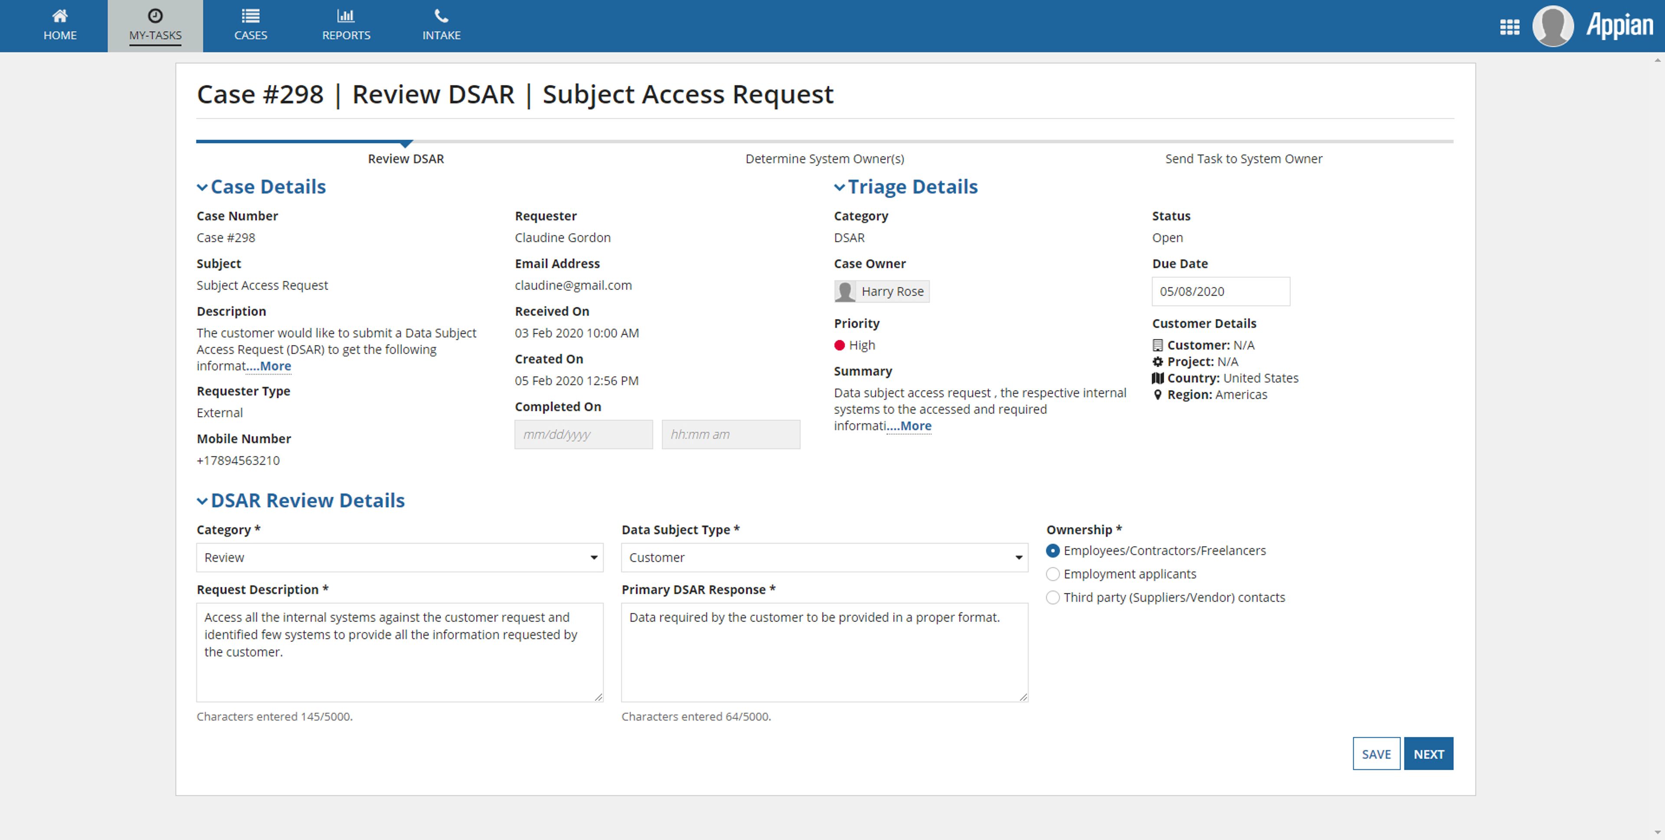Click the requester name Claudine Gordon

tap(562, 238)
